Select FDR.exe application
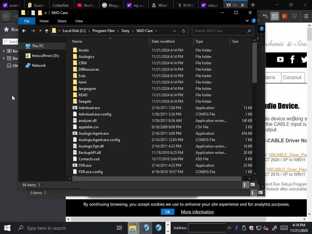Image resolution: width=312 pixels, height=234 pixels. pos(85,165)
